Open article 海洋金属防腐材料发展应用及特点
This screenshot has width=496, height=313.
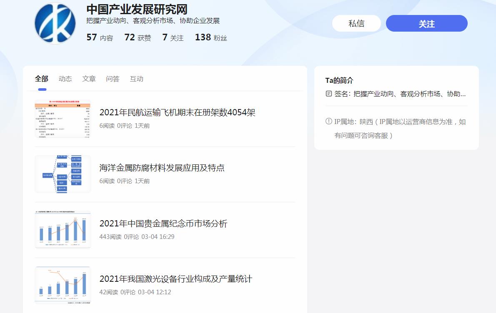pos(162,168)
